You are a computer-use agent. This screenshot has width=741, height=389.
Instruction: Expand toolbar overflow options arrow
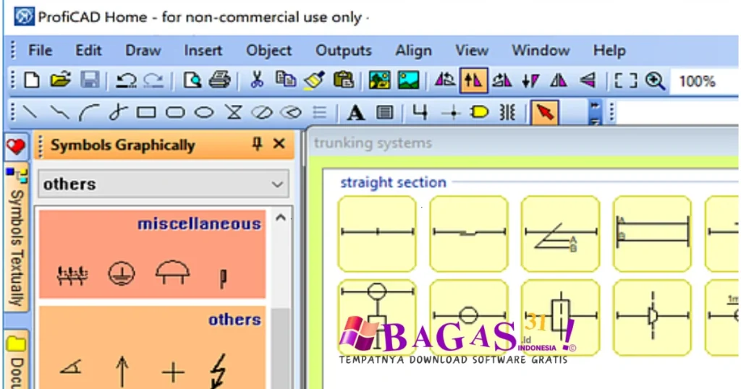click(x=595, y=112)
